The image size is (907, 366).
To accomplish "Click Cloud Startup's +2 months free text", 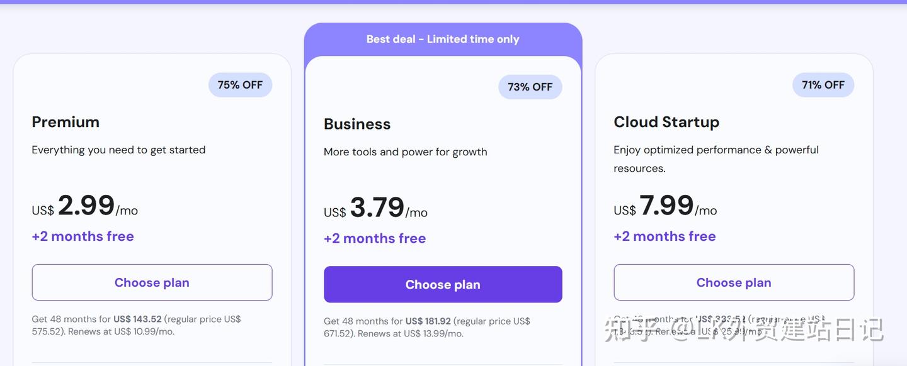I will click(x=665, y=236).
